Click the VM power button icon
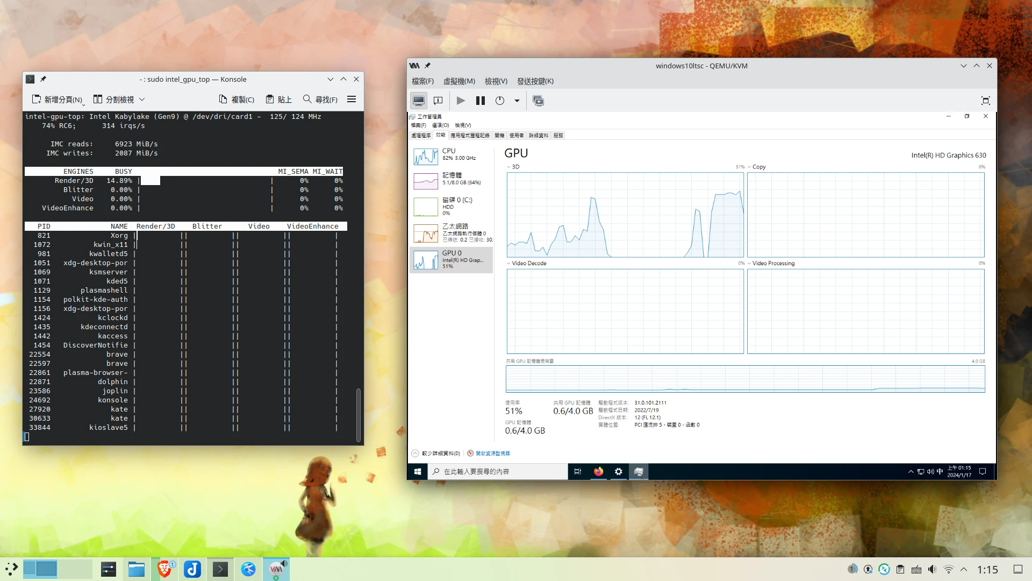The height and width of the screenshot is (581, 1032). pos(500,101)
